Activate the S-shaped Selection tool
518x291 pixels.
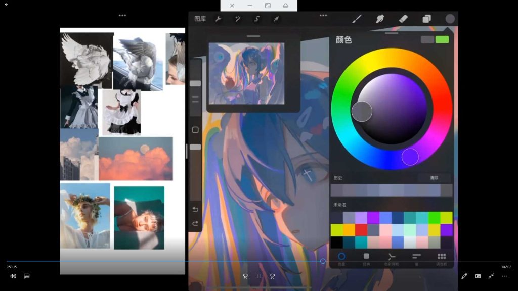(x=256, y=19)
